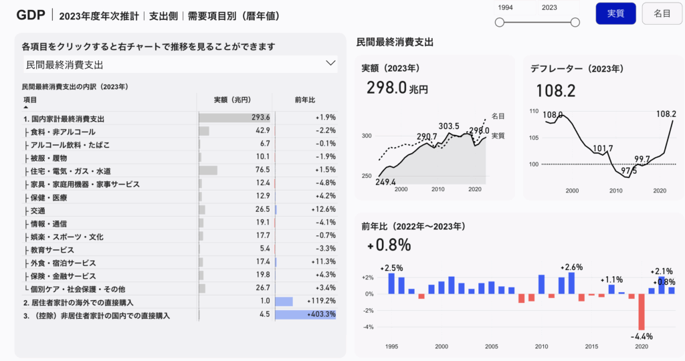Select the 教育サービス row
685x361 pixels.
tap(52, 250)
